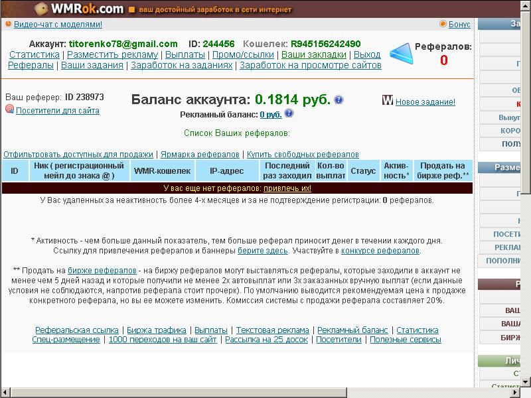Viewport: 531px width, 398px height.
Task: Open Промо/ссылки menu link
Action: coord(243,54)
